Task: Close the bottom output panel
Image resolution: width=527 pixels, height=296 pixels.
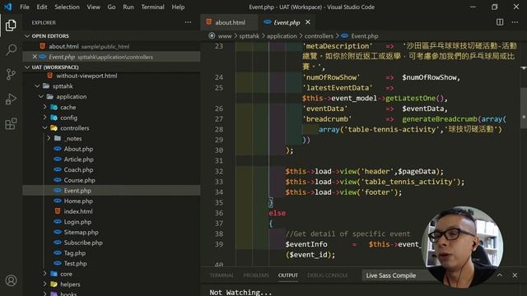Action: (515, 275)
